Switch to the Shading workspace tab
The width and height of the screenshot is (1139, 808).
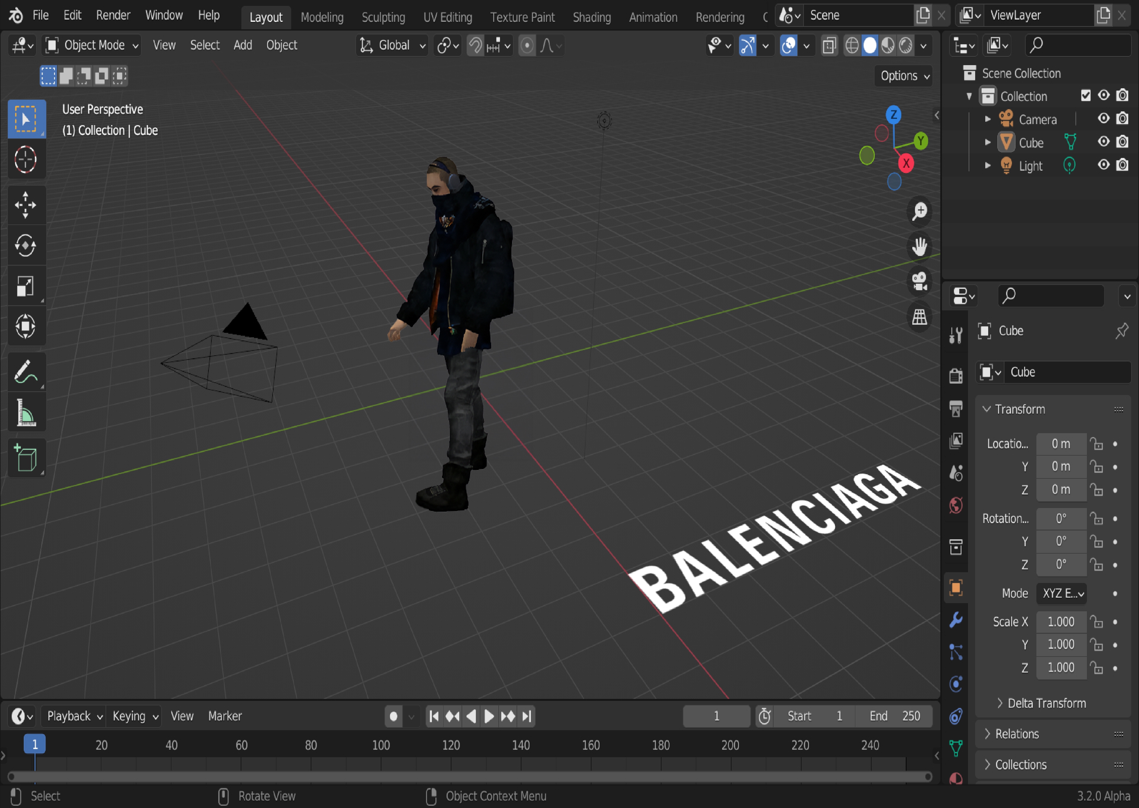pyautogui.click(x=591, y=17)
